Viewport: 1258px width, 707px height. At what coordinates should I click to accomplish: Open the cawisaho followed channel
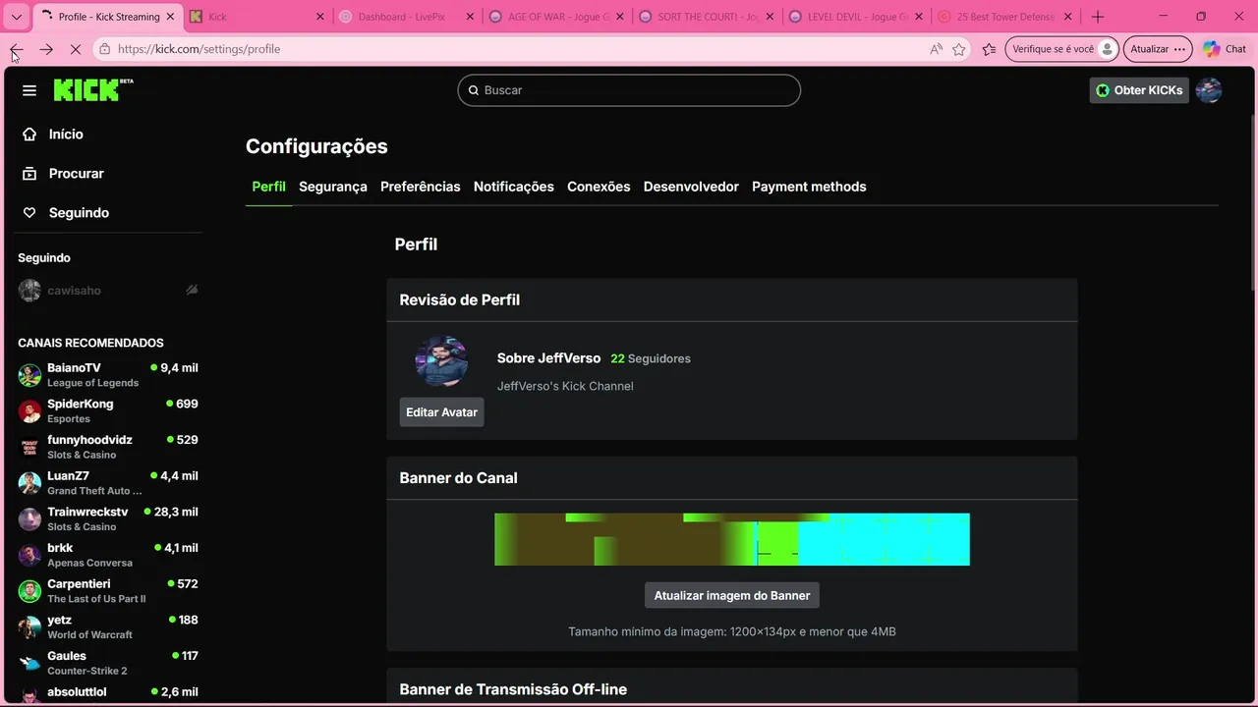click(74, 291)
